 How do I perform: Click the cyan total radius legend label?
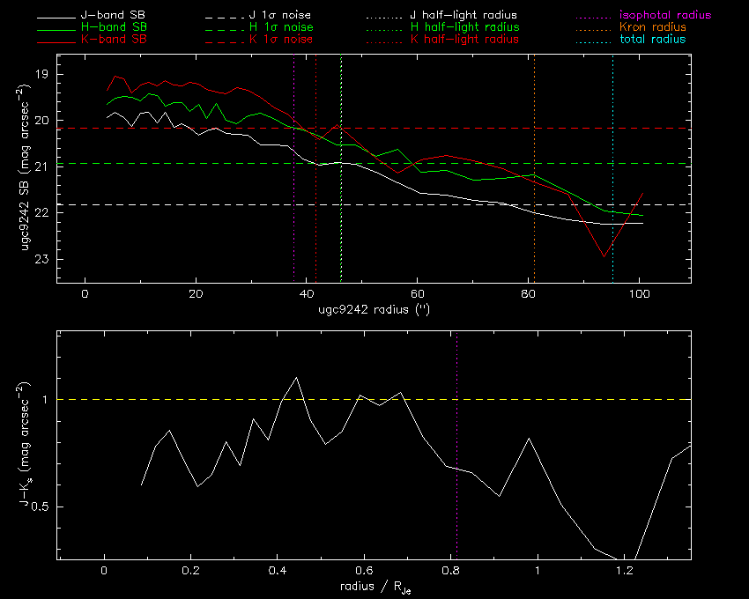(x=652, y=39)
